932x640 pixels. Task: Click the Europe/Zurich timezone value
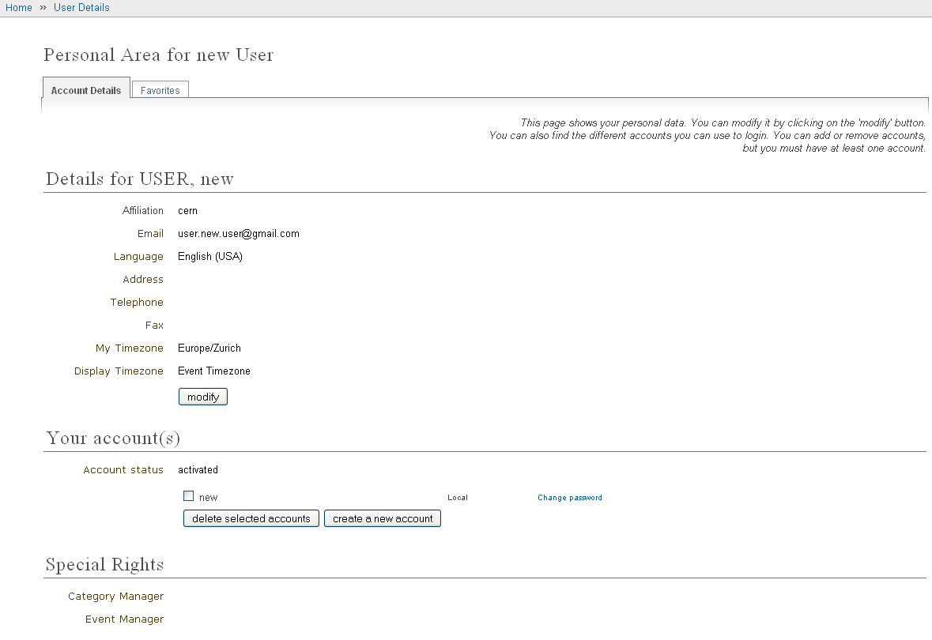tap(209, 348)
